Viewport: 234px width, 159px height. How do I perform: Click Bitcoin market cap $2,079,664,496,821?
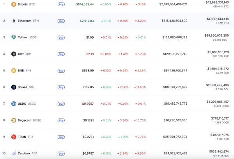[173, 4]
